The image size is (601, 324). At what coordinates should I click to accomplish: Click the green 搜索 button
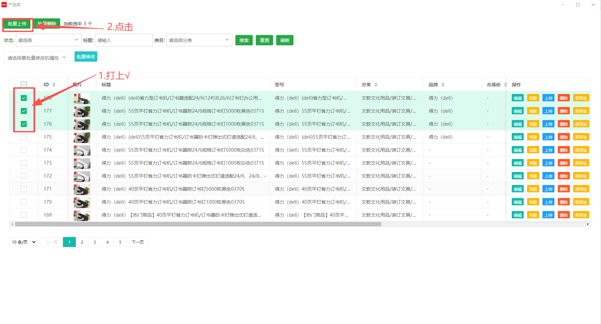244,40
